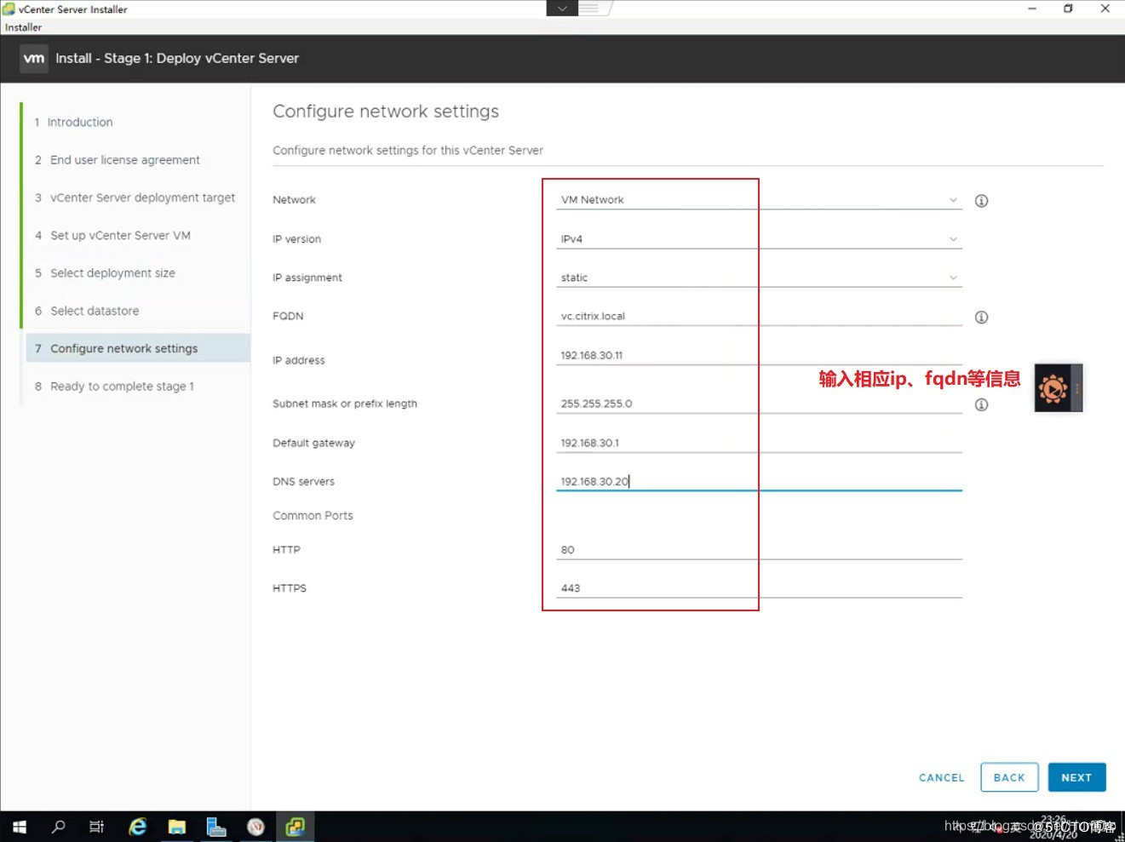Expand the IP assignment dropdown
This screenshot has width=1125, height=842.
point(953,278)
